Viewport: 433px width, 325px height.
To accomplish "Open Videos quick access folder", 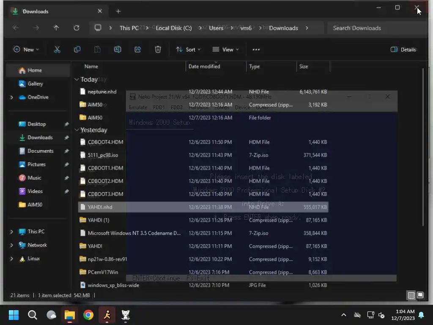I will [x=38, y=191].
